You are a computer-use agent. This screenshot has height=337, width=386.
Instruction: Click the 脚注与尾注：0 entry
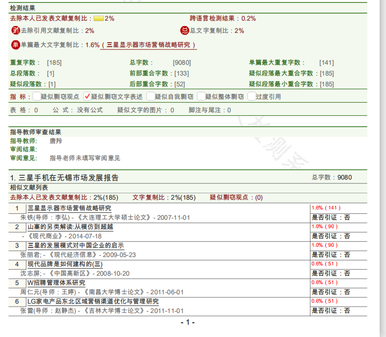210,110
